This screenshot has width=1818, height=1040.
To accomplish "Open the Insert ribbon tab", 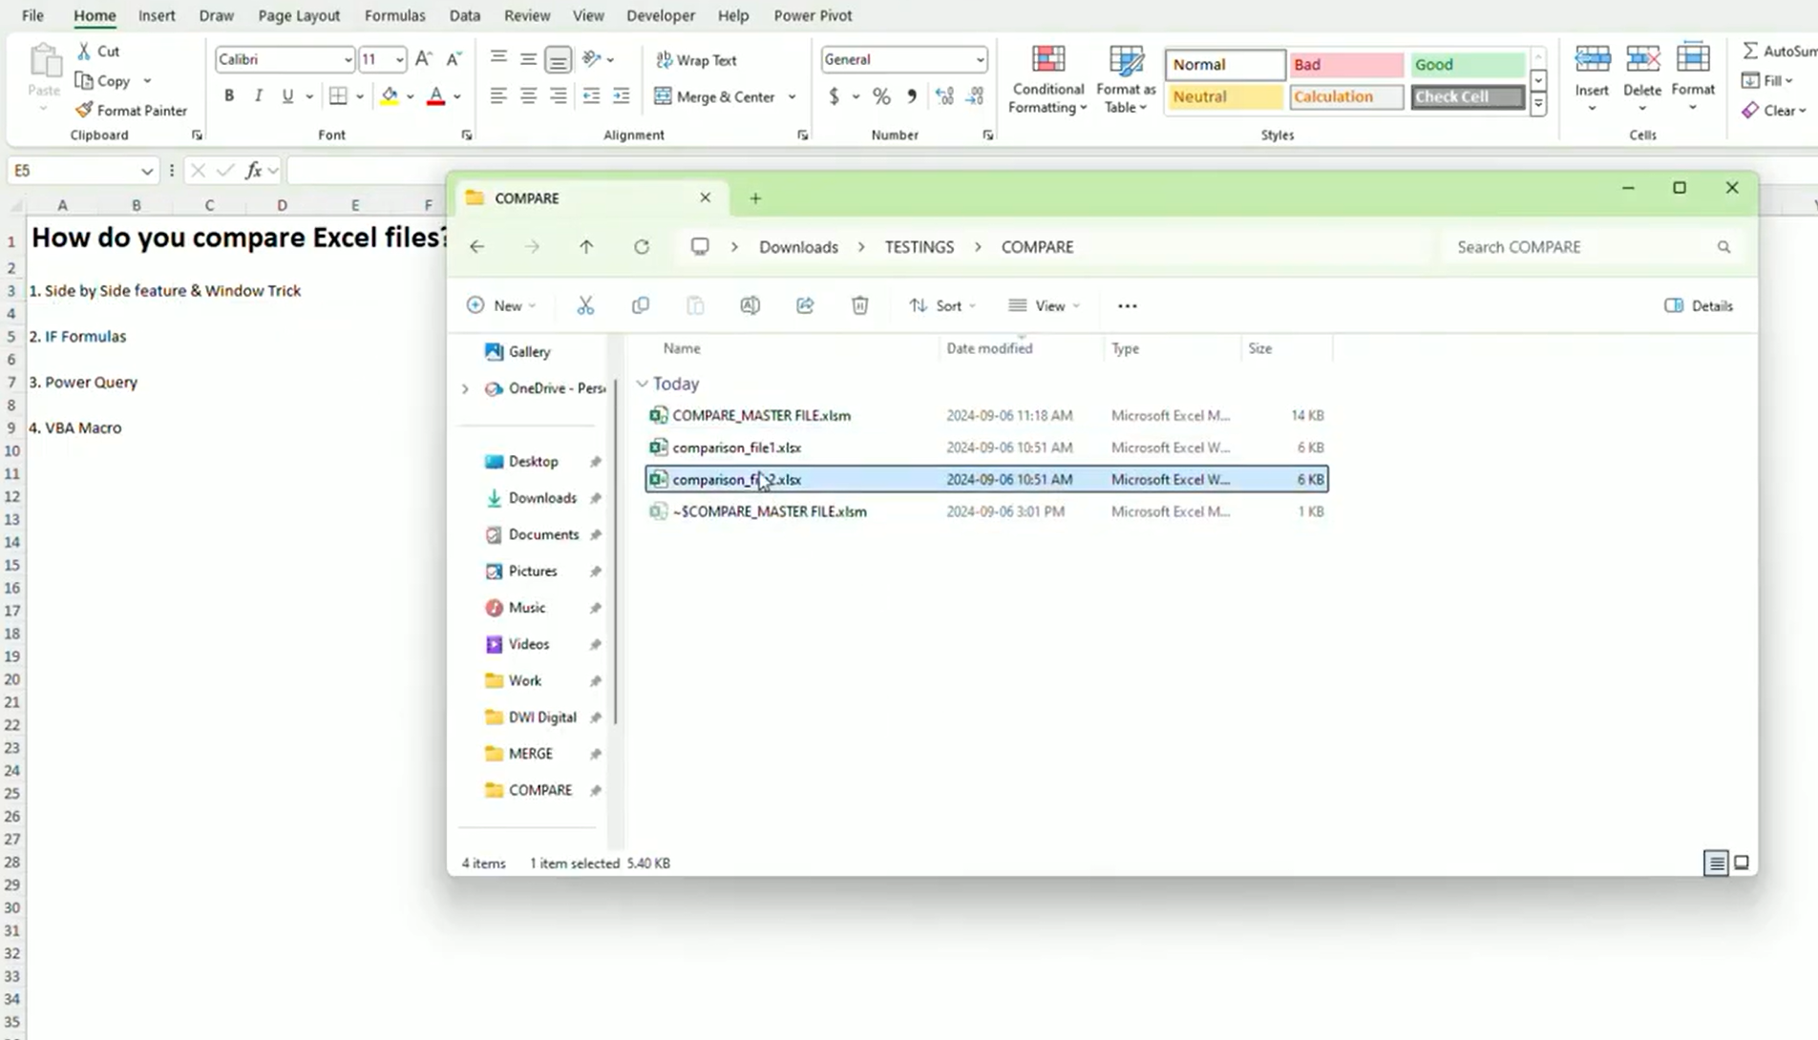I will (157, 15).
